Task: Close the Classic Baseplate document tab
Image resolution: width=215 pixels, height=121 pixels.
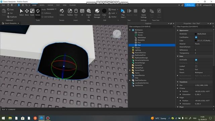Action: click(x=18, y=23)
